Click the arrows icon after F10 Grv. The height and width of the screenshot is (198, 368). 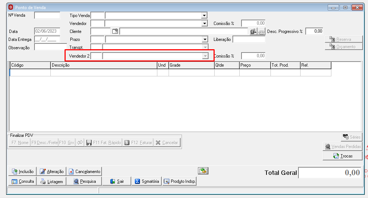[x=80, y=143]
